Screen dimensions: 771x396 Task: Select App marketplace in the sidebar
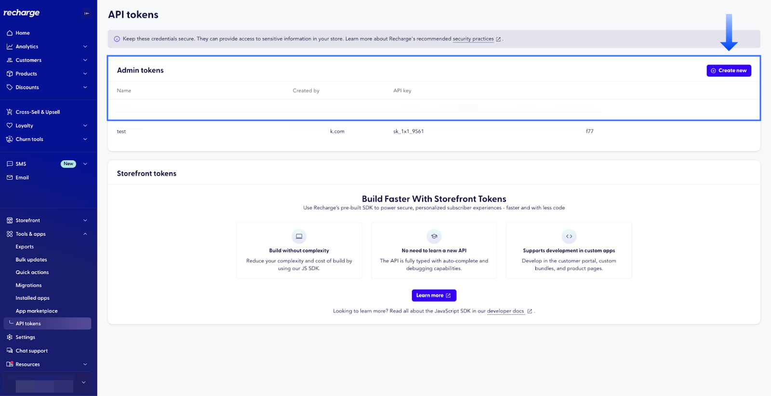[37, 311]
